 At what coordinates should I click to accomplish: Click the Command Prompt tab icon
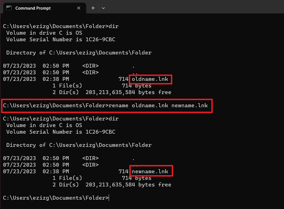(9, 8)
